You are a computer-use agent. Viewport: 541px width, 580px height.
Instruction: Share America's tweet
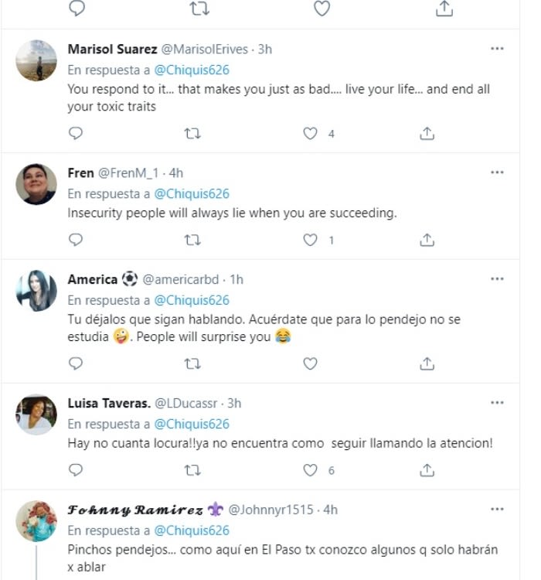(427, 363)
